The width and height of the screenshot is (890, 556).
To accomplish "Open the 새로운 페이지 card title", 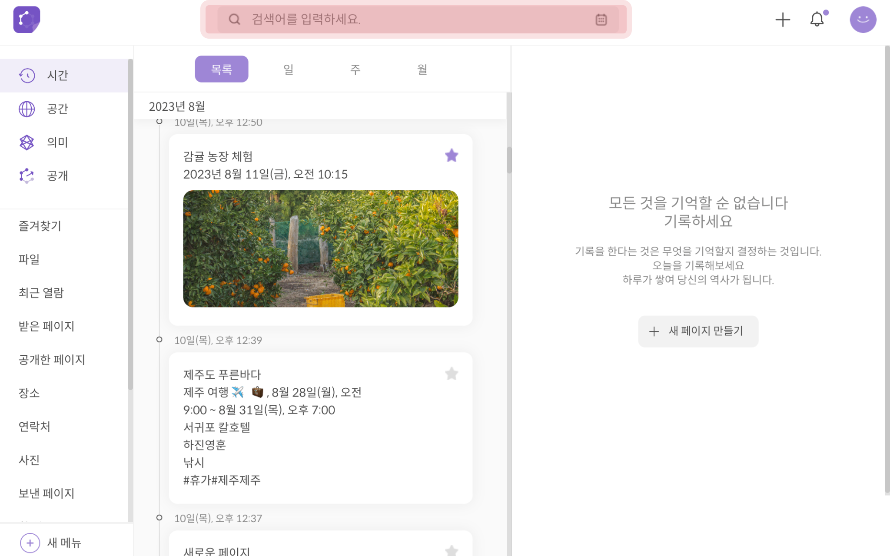I will tap(217, 551).
